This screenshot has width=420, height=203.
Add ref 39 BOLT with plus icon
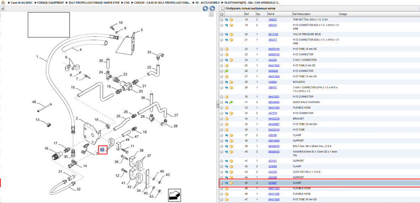pyautogui.click(x=221, y=146)
